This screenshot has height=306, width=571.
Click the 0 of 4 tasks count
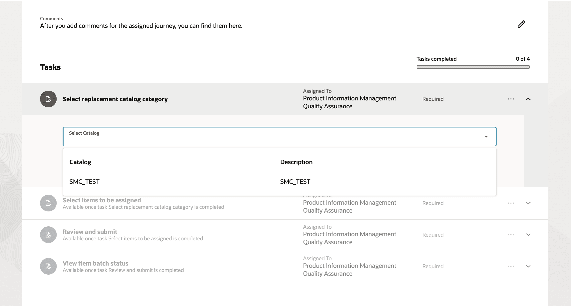click(x=523, y=59)
